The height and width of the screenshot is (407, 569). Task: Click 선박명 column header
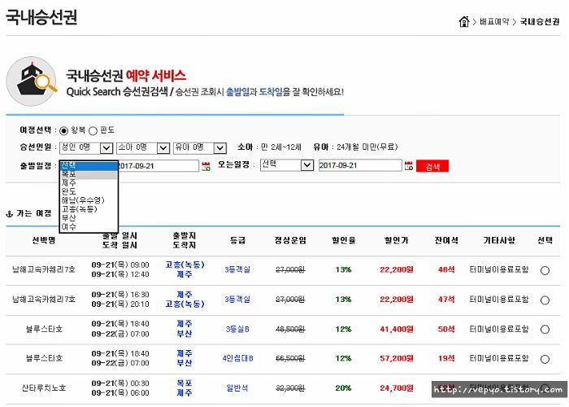click(44, 241)
